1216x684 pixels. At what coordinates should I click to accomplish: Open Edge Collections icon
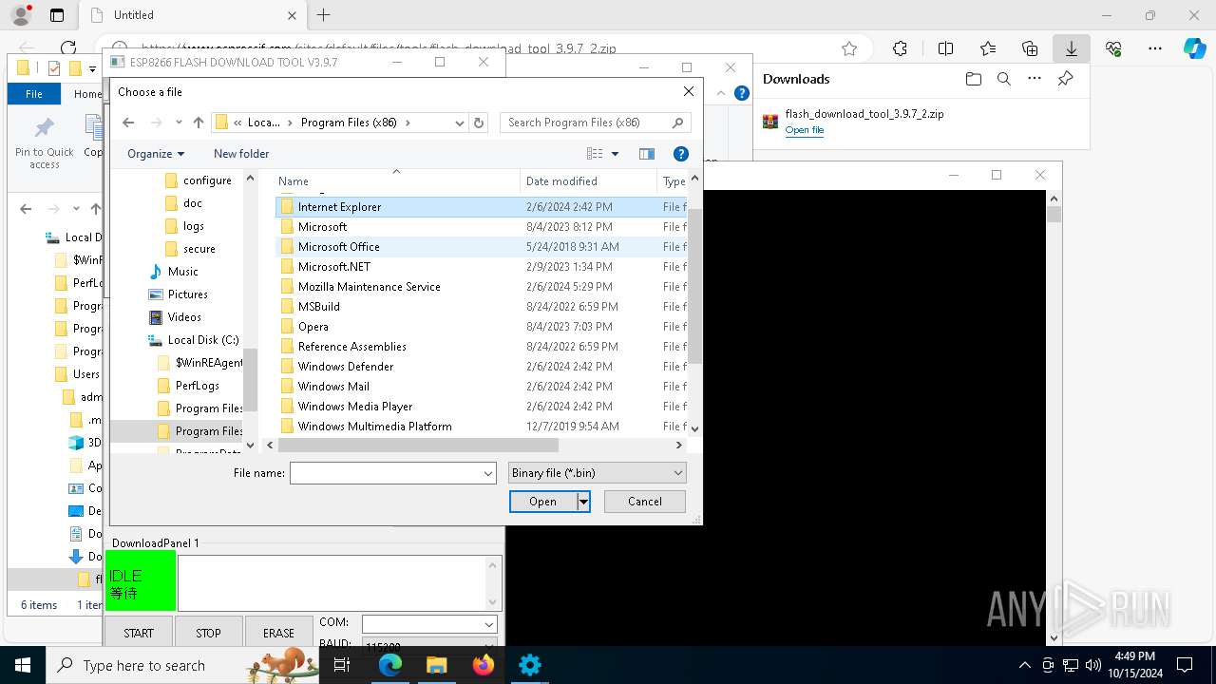(x=1030, y=48)
